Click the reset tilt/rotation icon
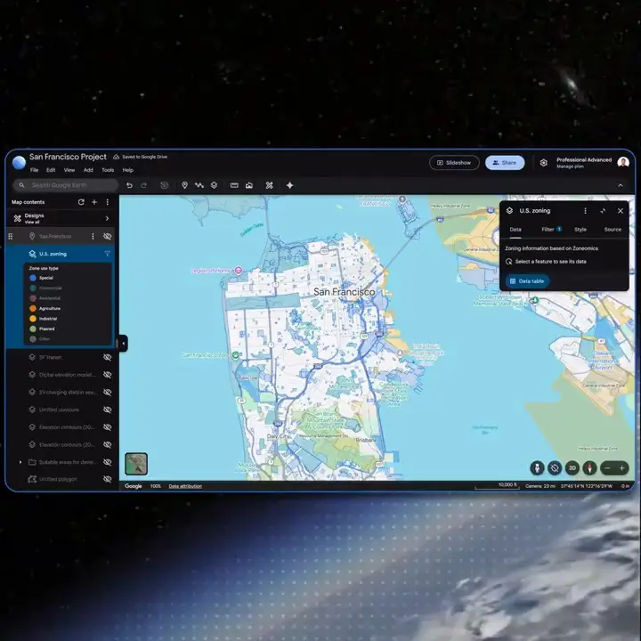The height and width of the screenshot is (641, 641). pos(555,468)
